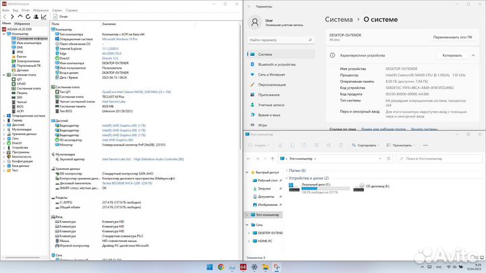Click the Forward arrow in AIDA64 toolbar

point(12,17)
